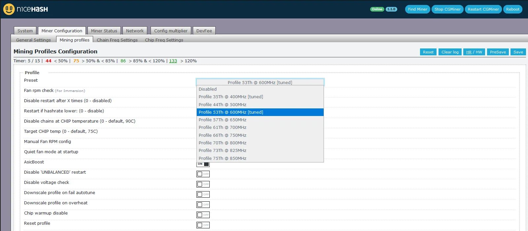This screenshot has width=528, height=231.
Task: Click the orange 75 counter
Action: (76, 61)
